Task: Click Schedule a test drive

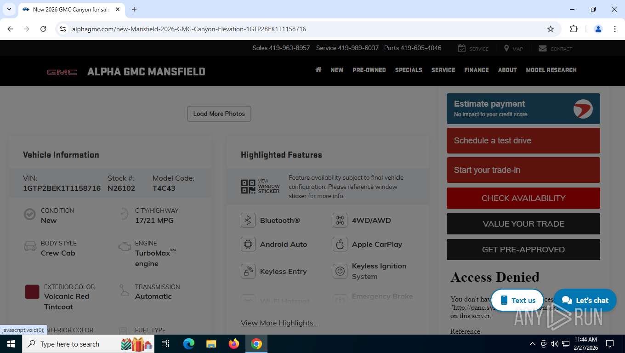Action: [x=523, y=141]
